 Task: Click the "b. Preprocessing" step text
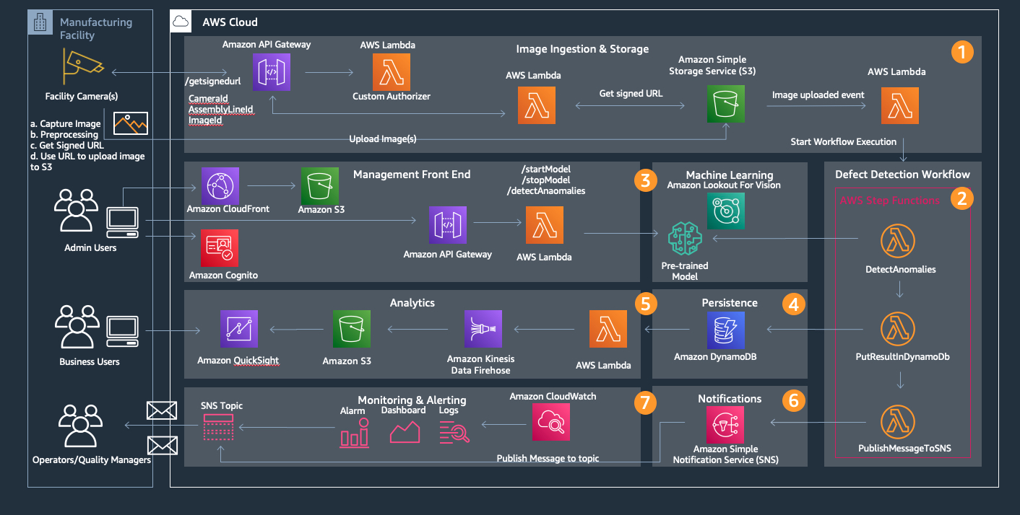pyautogui.click(x=64, y=135)
